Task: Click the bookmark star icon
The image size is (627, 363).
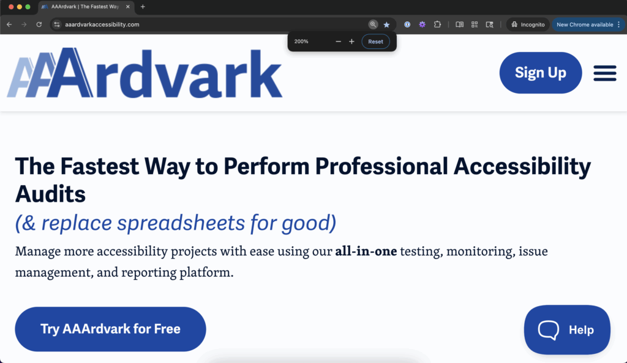Action: (x=386, y=24)
